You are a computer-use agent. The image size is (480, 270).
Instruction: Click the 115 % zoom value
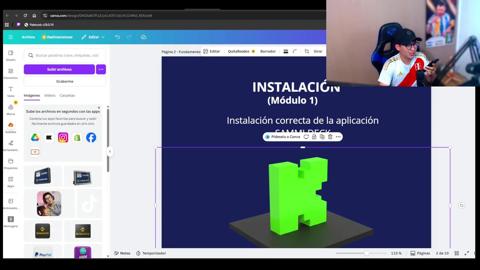point(396,253)
